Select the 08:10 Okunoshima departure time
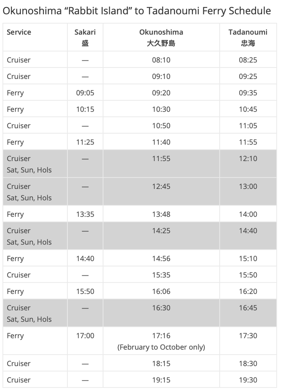Image resolution: width=281 pixels, height=390 pixels. [x=161, y=60]
